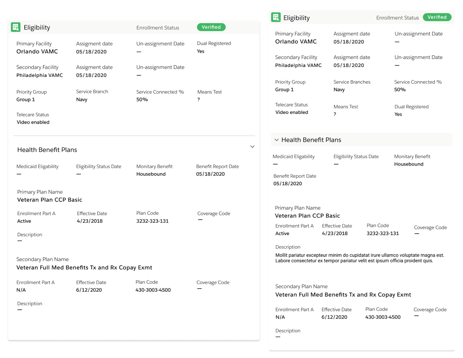Image resolution: width=463 pixels, height=358 pixels.
Task: Click the 'Primary Plan Name' label in the narrow card
Action: 298,208
